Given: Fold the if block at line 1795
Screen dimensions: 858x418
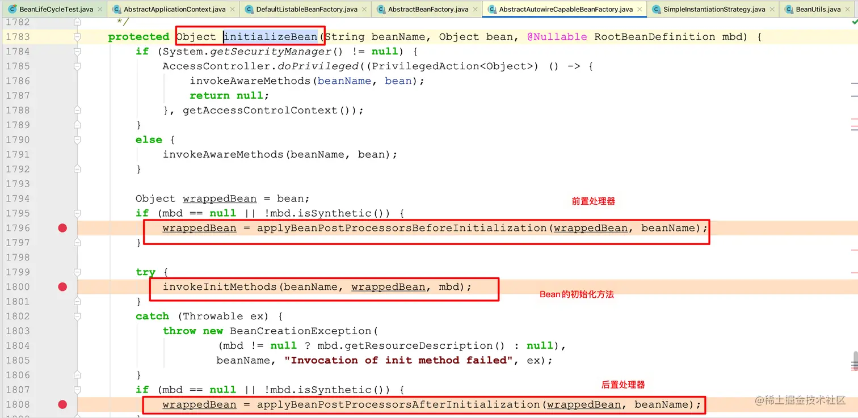Looking at the screenshot, I should (77, 213).
